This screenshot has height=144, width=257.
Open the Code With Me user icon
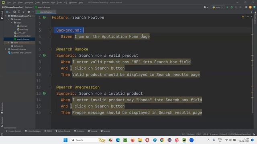pos(205,7)
